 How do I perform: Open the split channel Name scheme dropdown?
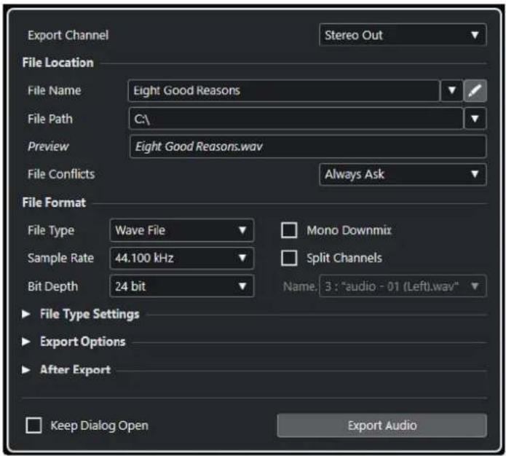[403, 286]
